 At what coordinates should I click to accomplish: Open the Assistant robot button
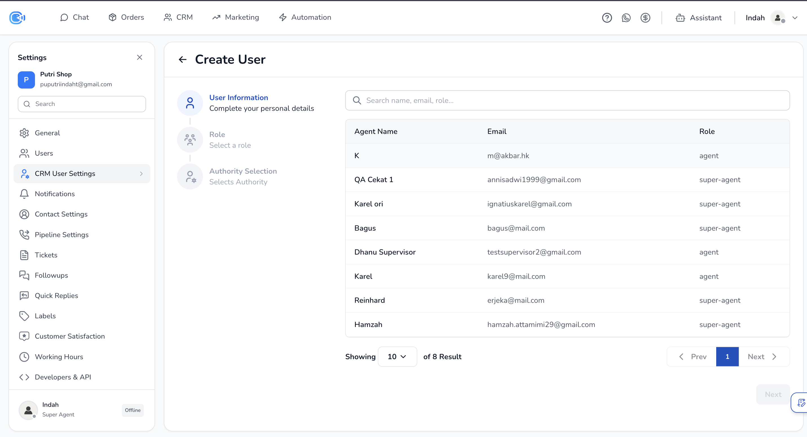(x=698, y=18)
